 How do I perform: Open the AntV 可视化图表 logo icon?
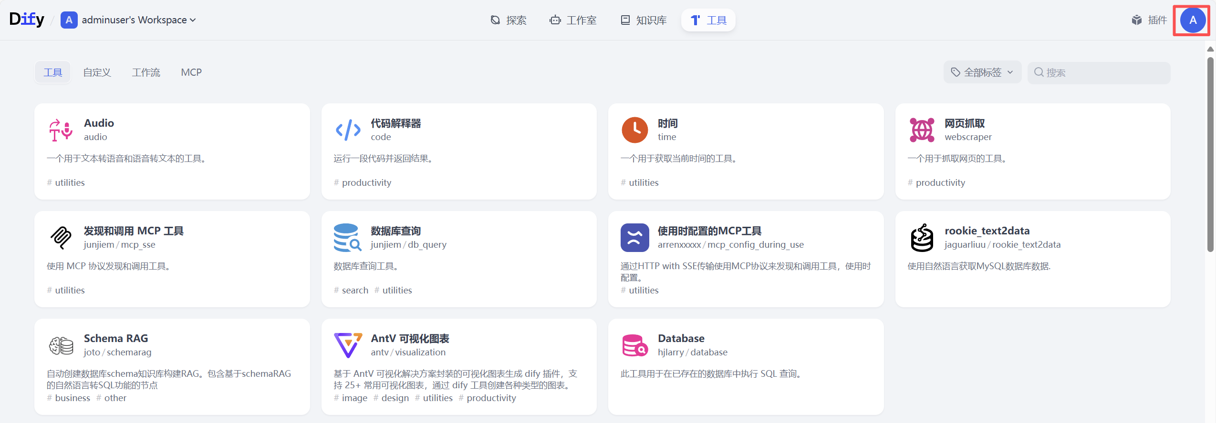(x=348, y=345)
